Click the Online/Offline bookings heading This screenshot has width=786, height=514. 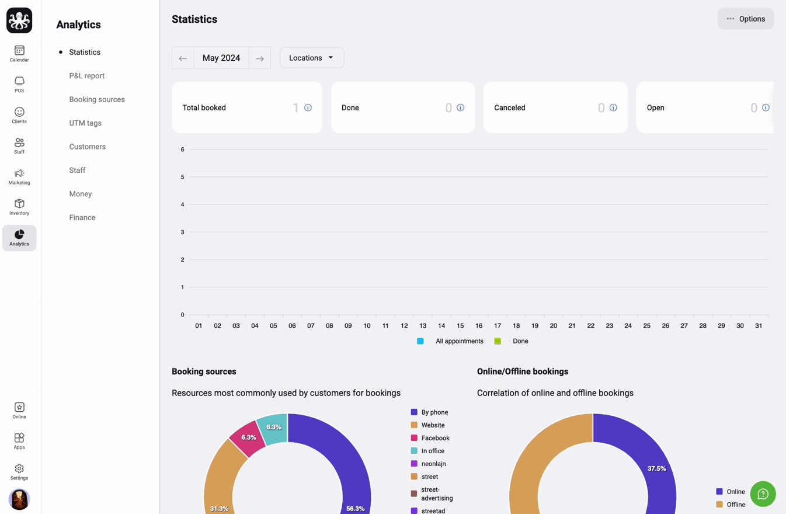[x=523, y=371]
